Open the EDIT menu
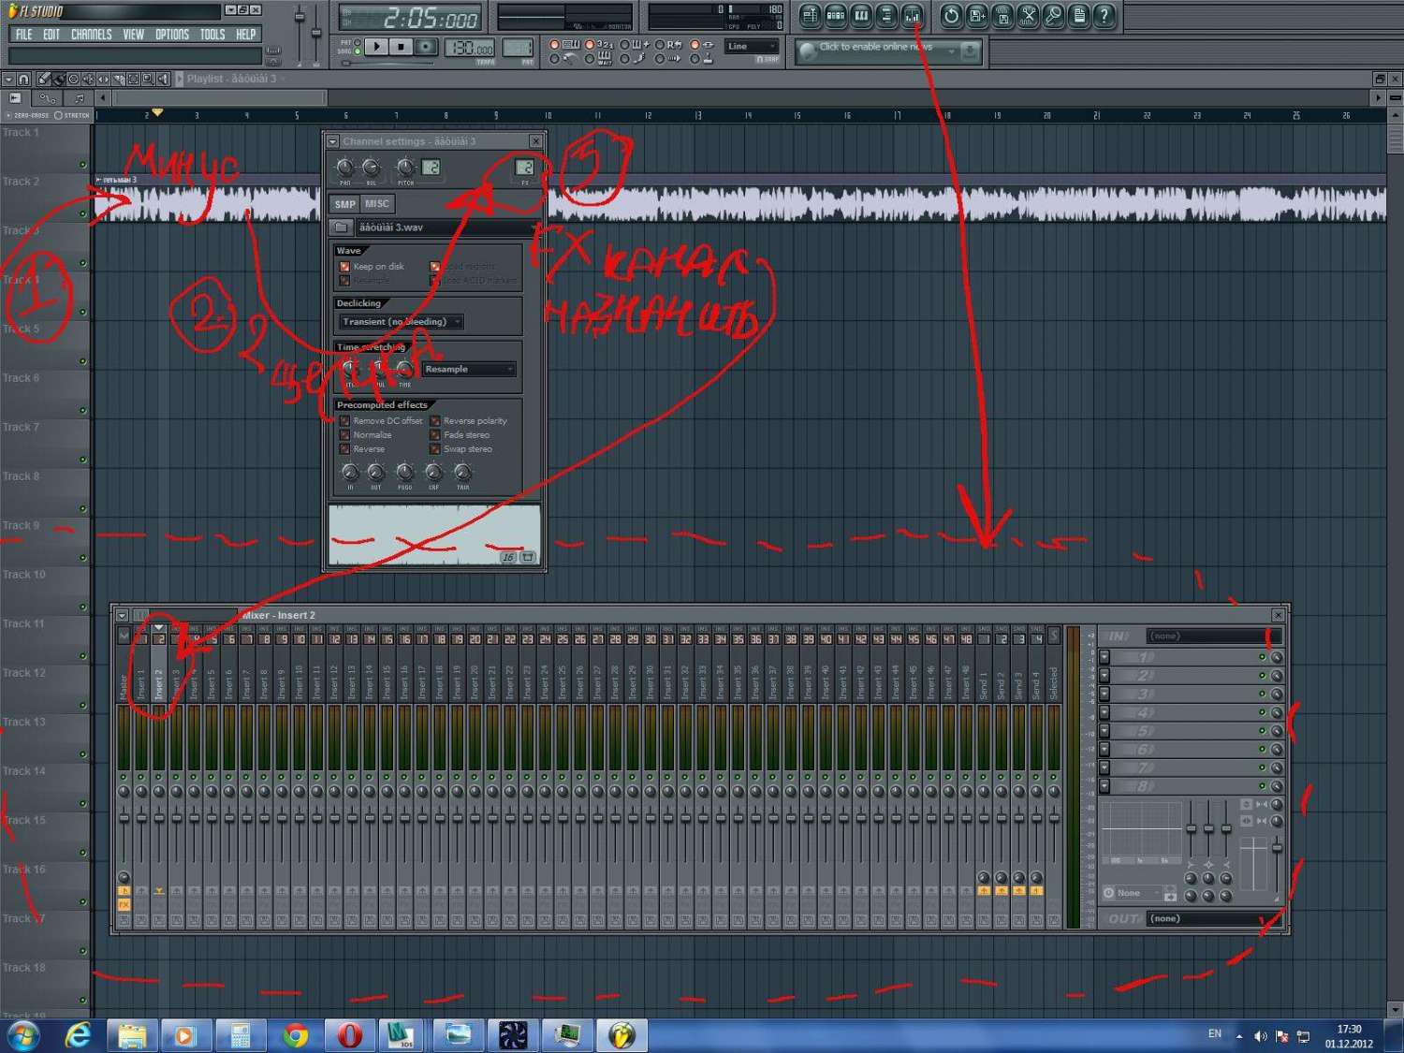 tap(51, 35)
